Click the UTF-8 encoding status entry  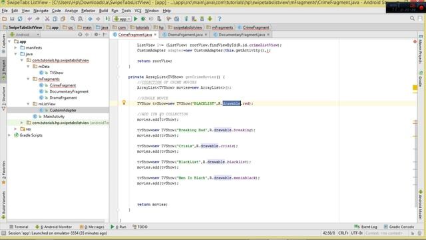pyautogui.click(x=357, y=233)
